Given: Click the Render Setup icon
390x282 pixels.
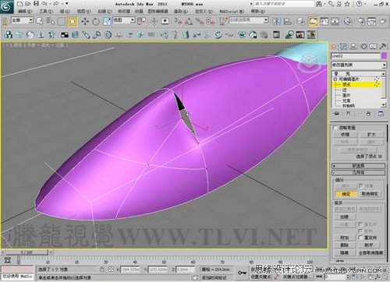Looking at the screenshot, I should pos(361,21).
